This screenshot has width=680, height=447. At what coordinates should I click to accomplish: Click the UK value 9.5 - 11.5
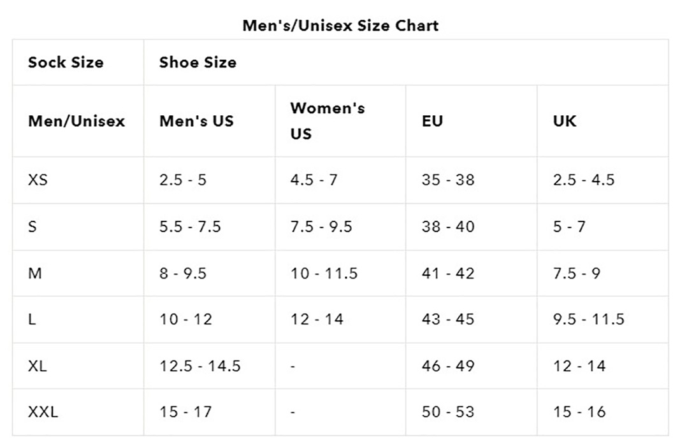(588, 319)
